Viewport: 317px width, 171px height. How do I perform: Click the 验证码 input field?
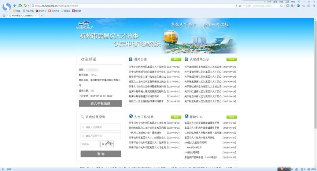click(x=90, y=144)
